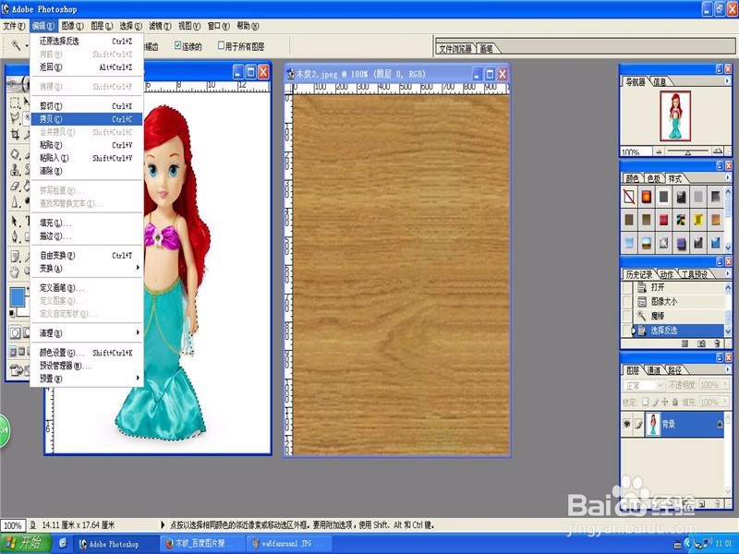Enable the 用于所有图层 checkbox
This screenshot has width=739, height=554.
coord(221,45)
